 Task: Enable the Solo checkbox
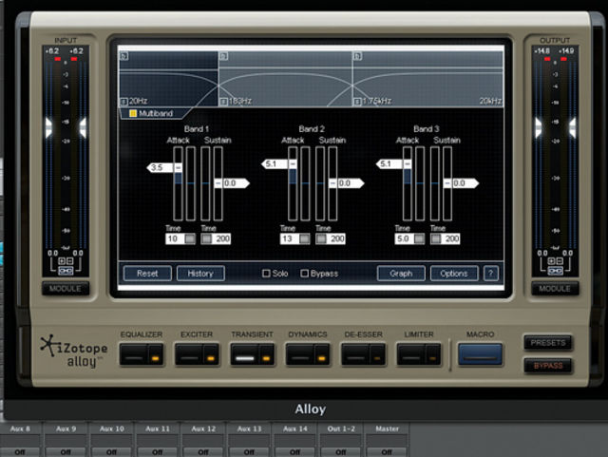(266, 274)
